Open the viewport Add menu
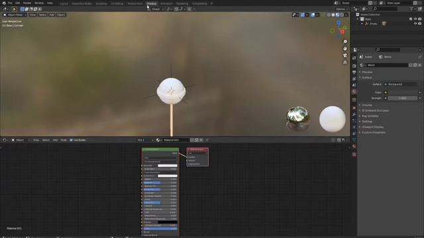 52,15
